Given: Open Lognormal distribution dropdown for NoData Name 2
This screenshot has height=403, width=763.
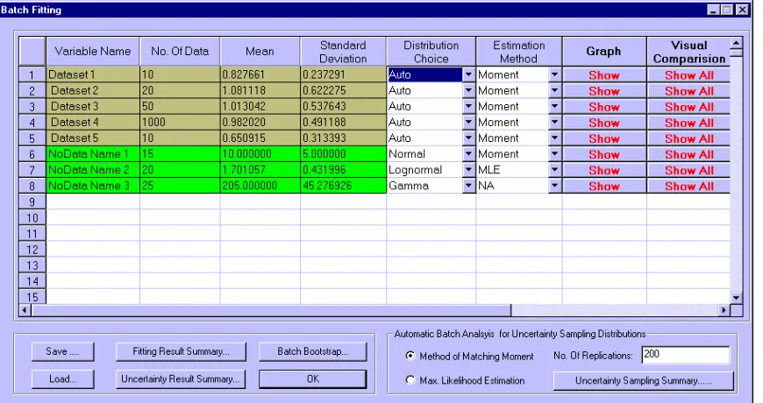Looking at the screenshot, I should [468, 170].
